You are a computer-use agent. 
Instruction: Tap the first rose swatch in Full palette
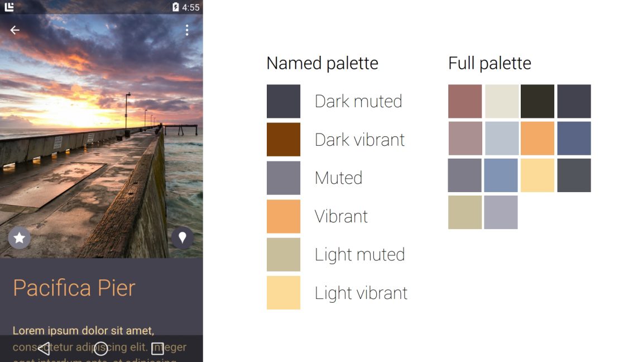tap(465, 101)
